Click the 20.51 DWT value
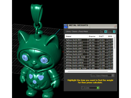The height and width of the screenshot is (98, 131). pos(102,68)
